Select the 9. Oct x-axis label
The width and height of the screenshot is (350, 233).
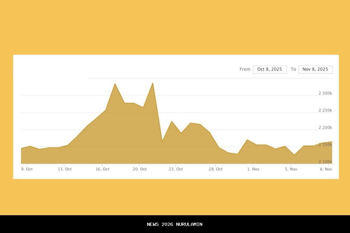27,169
